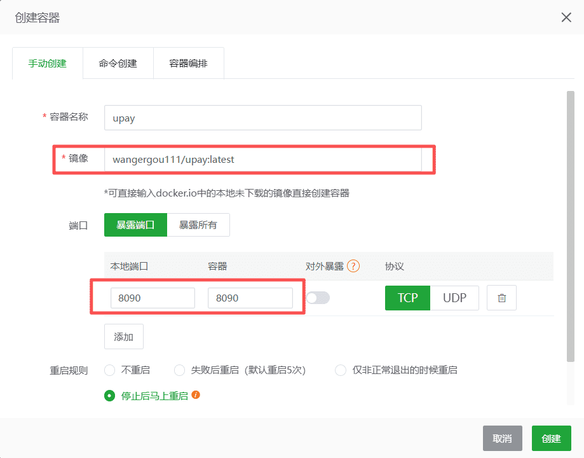Click the 镜像 input with wangergou111/upay:latest
Image resolution: width=584 pixels, height=458 pixels.
click(263, 159)
